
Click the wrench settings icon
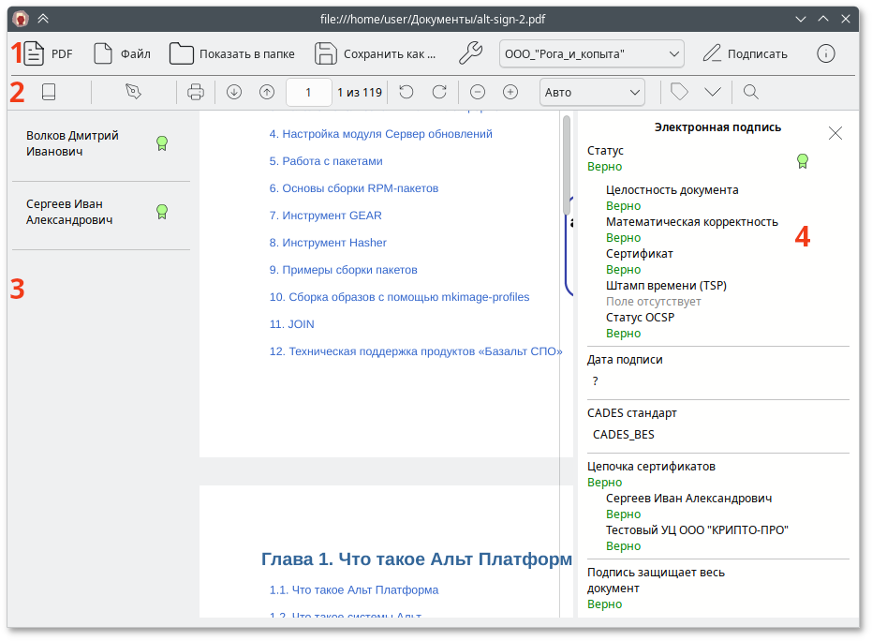(x=473, y=53)
